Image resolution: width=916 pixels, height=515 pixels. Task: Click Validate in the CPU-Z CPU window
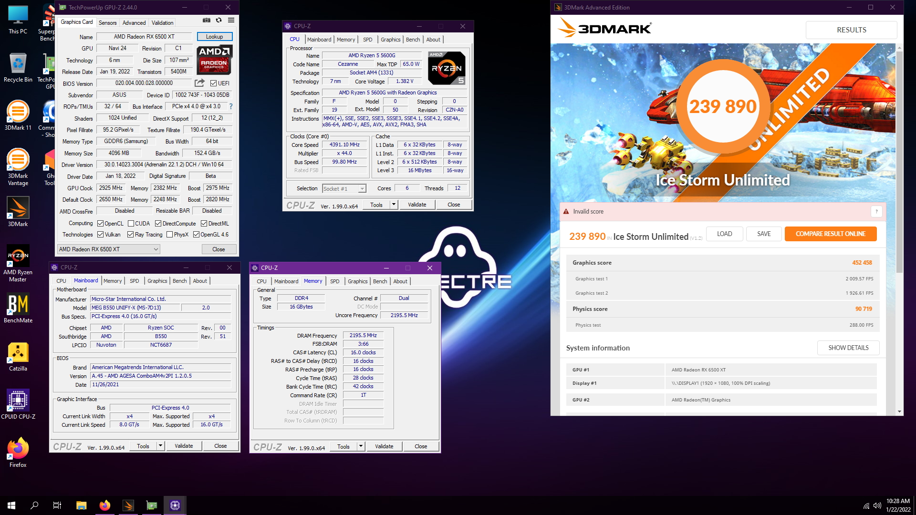417,205
